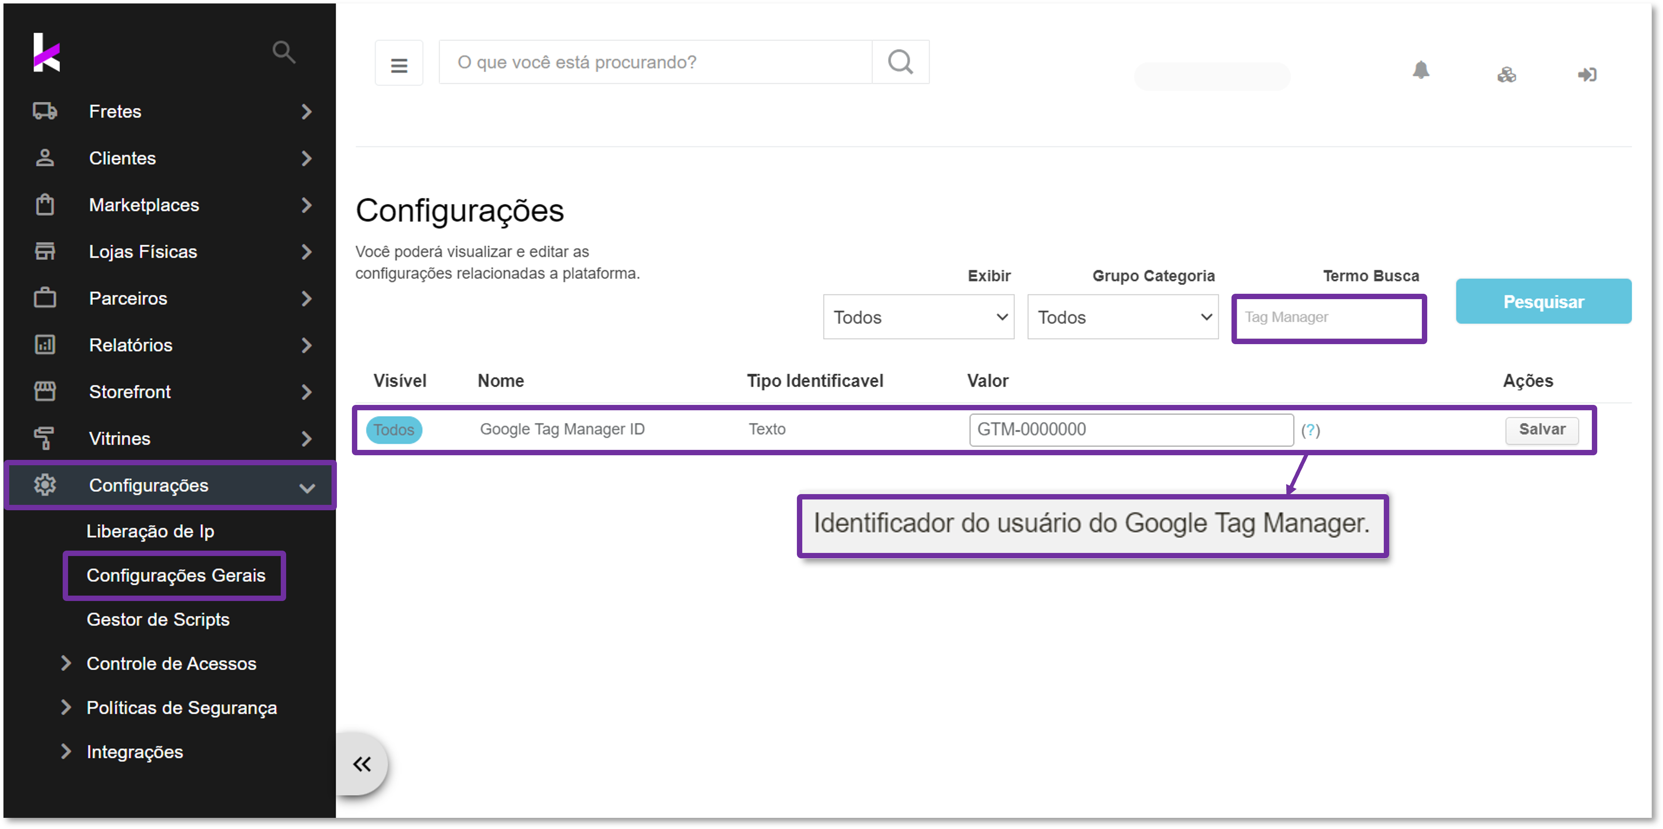
Task: Click the Pesquisar button
Action: [x=1543, y=301]
